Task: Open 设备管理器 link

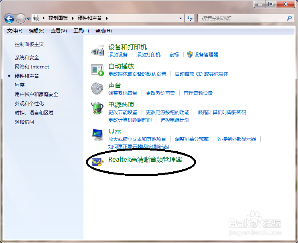Action: tap(206, 55)
